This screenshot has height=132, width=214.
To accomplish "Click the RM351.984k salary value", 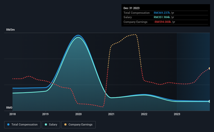I will pos(162,17).
